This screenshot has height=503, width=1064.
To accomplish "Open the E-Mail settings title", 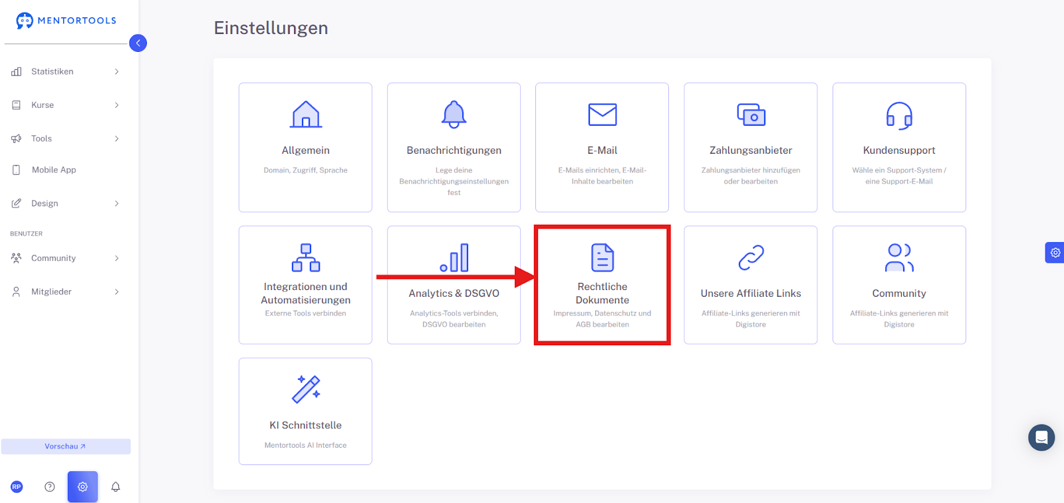I will tap(602, 150).
